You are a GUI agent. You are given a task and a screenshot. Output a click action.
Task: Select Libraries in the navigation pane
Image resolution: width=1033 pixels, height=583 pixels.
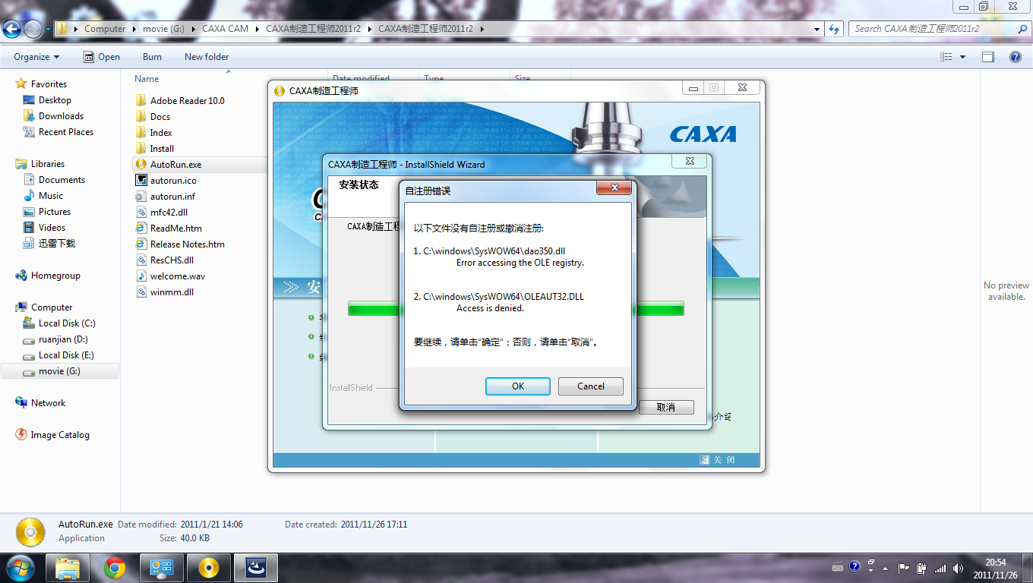[47, 164]
